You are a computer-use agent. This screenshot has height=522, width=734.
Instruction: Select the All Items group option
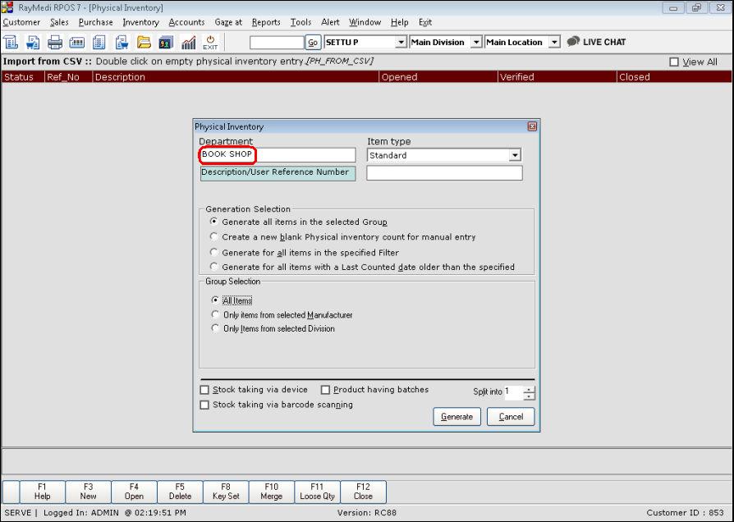(215, 300)
